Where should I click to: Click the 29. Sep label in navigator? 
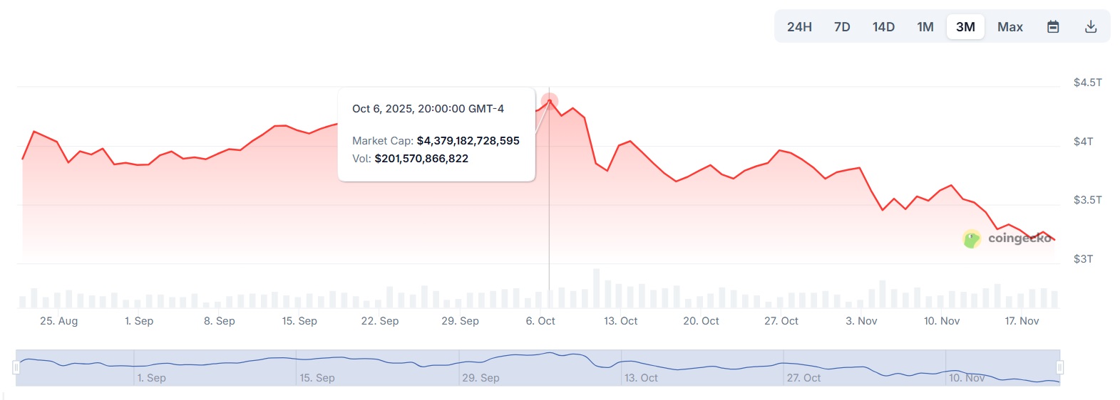pos(481,378)
